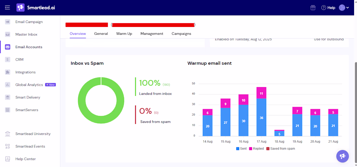Click the Smart Delivery layers icon
This screenshot has height=167, width=357.
(7, 97)
